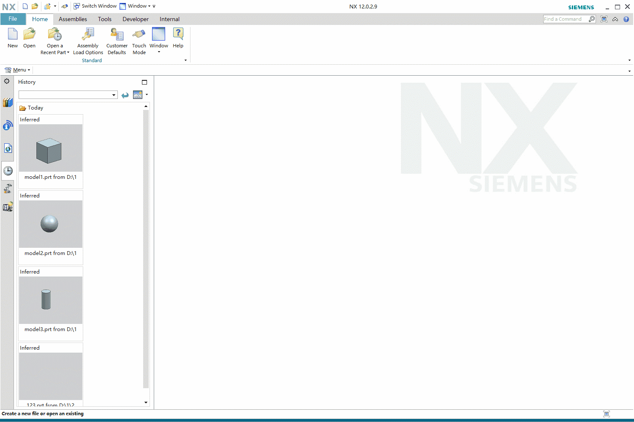634x422 pixels.
Task: Open resource bar options gear
Action: [x=7, y=81]
